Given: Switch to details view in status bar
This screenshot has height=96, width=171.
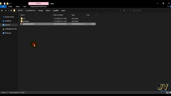Looking at the screenshot, I should click(x=167, y=93).
